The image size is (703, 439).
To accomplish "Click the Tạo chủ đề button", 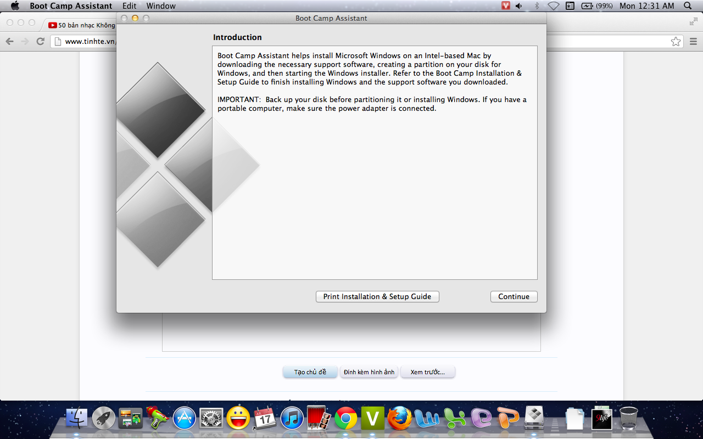I will 310,372.
